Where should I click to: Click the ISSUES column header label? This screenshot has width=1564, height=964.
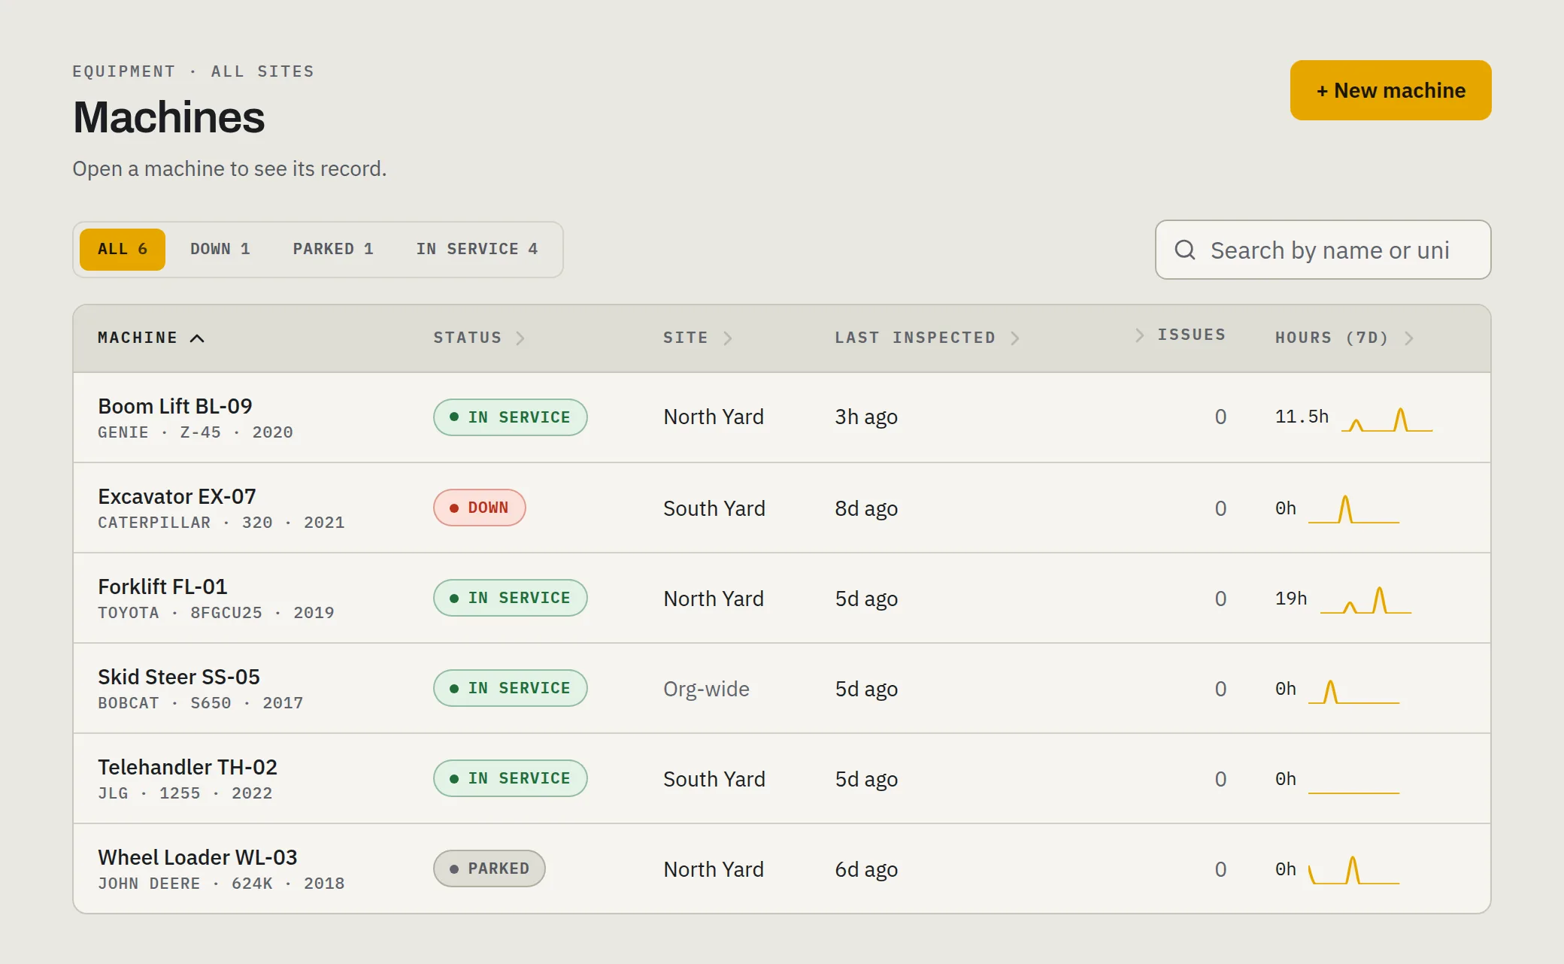[1192, 335]
